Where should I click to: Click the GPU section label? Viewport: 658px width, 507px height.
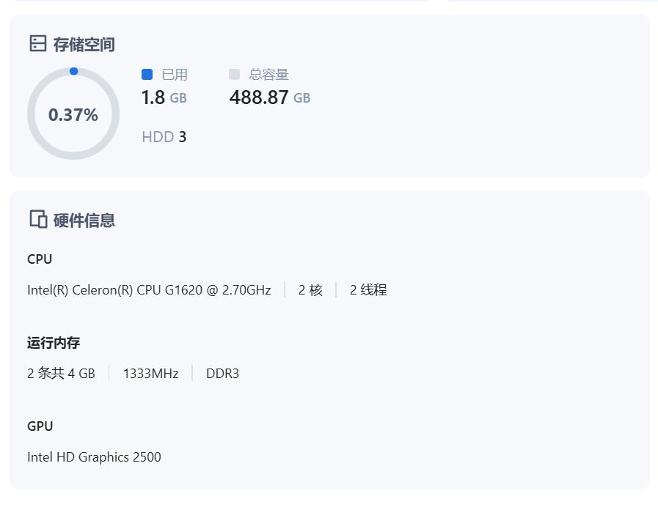40,426
